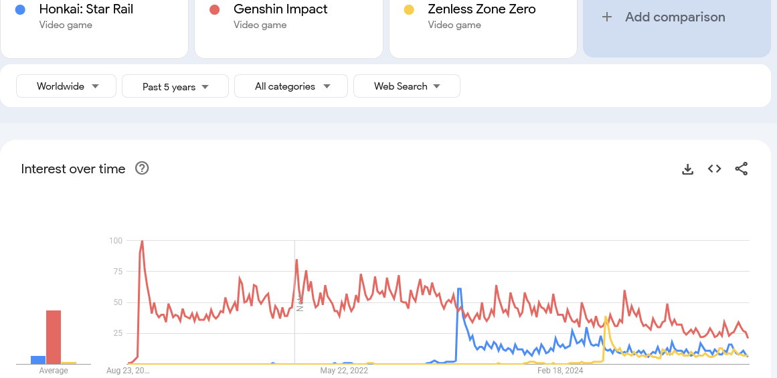The height and width of the screenshot is (378, 777).
Task: Edit the Zenless Zone Zero search term
Action: point(482,10)
